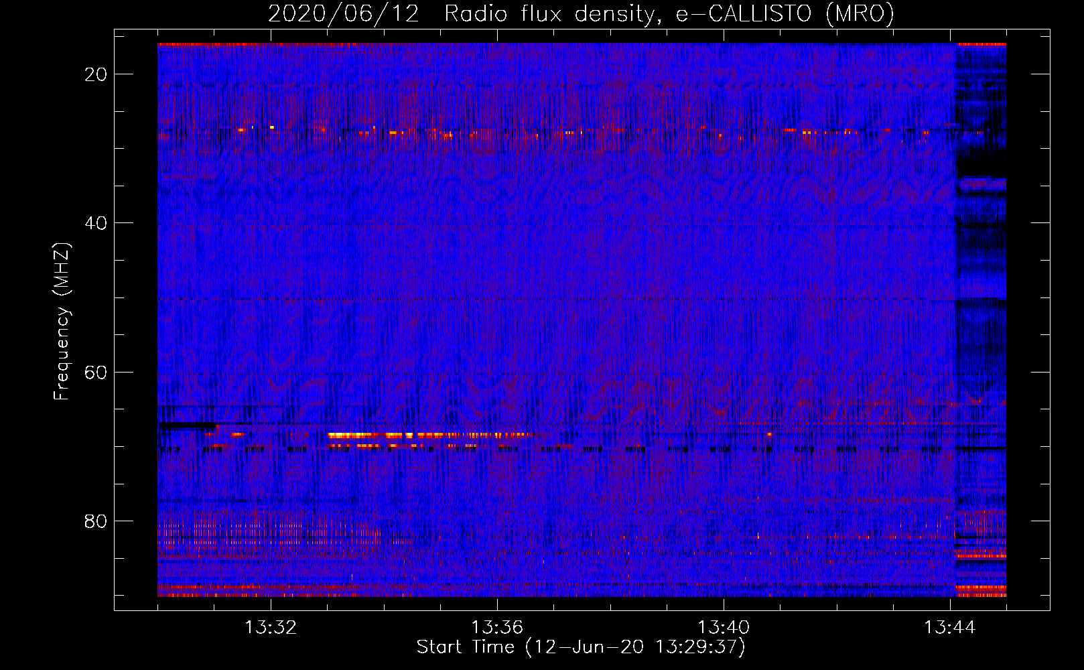Click the time tick label '13:36'

(497, 628)
